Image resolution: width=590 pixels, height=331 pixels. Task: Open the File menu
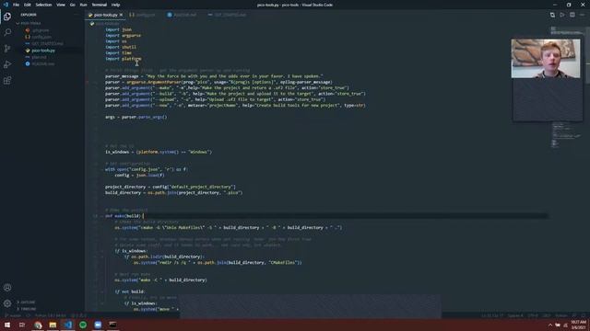[16, 5]
